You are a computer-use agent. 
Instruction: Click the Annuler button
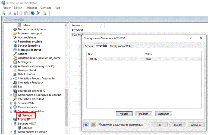(178, 125)
